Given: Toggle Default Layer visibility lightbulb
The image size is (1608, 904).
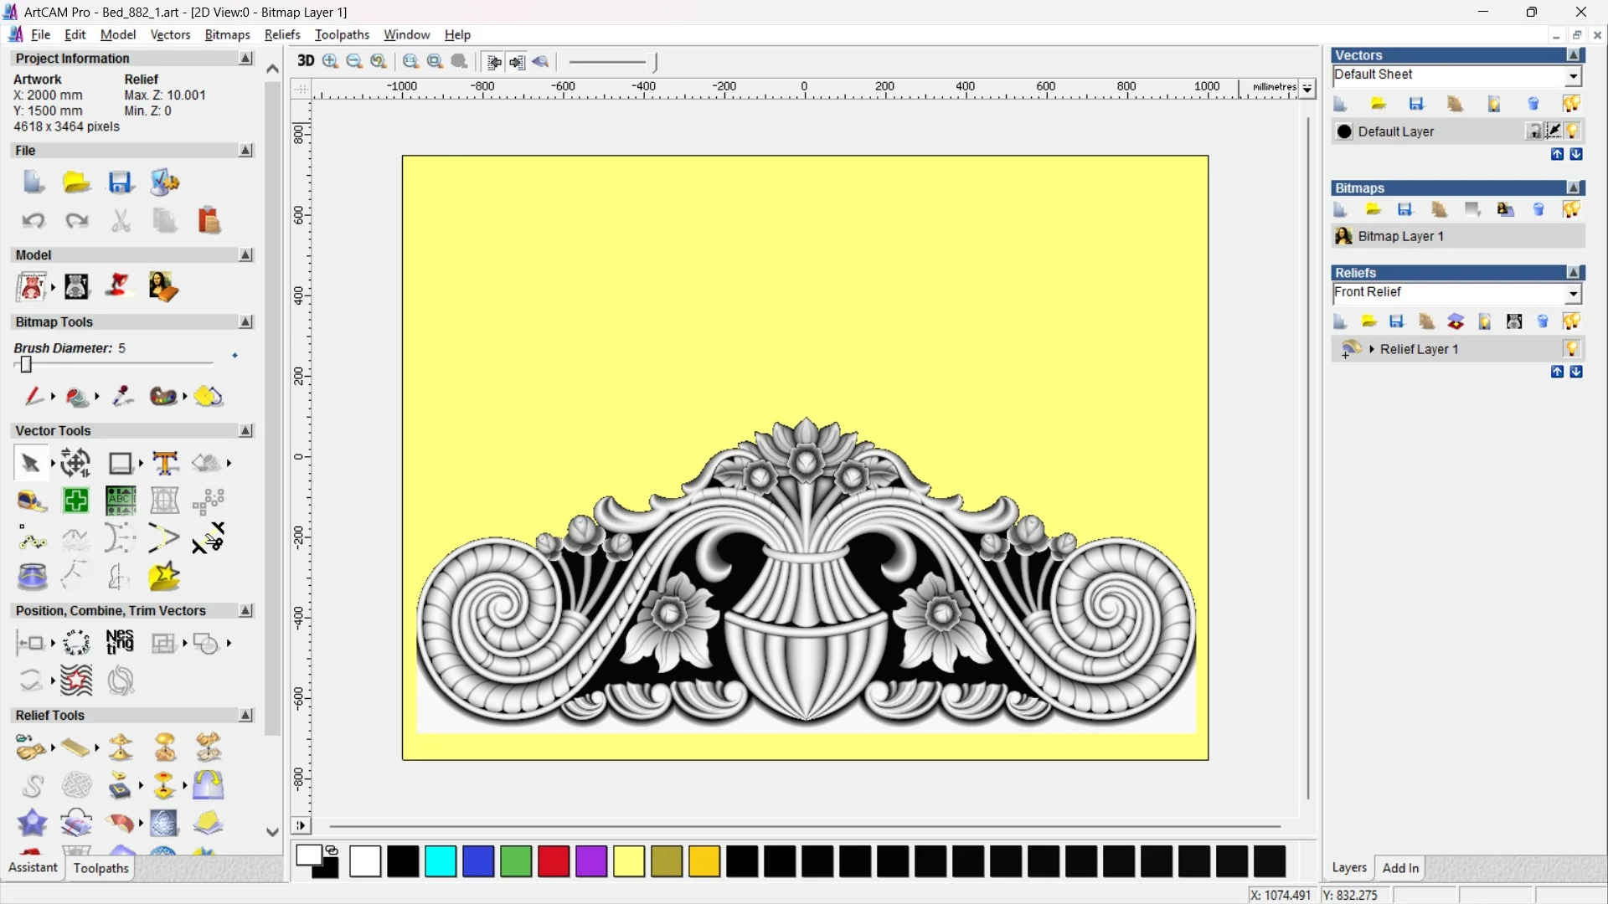Looking at the screenshot, I should (x=1573, y=131).
